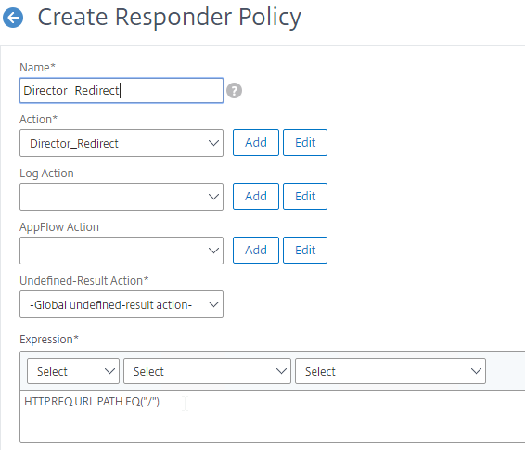This screenshot has width=525, height=450.
Task: Click the blue back arrow icon
Action: pos(13,18)
